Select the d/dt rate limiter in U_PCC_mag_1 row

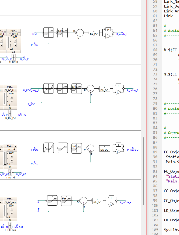pyautogui.click(x=77, y=89)
